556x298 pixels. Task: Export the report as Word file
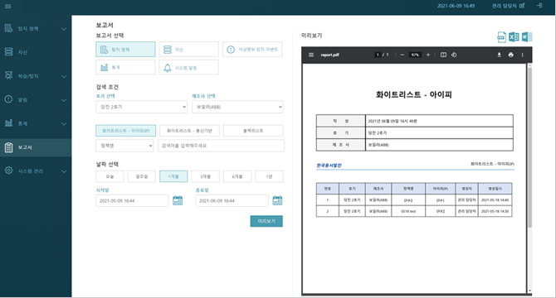[x=527, y=36]
